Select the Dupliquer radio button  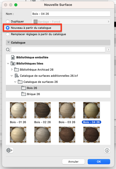click(x=8, y=21)
